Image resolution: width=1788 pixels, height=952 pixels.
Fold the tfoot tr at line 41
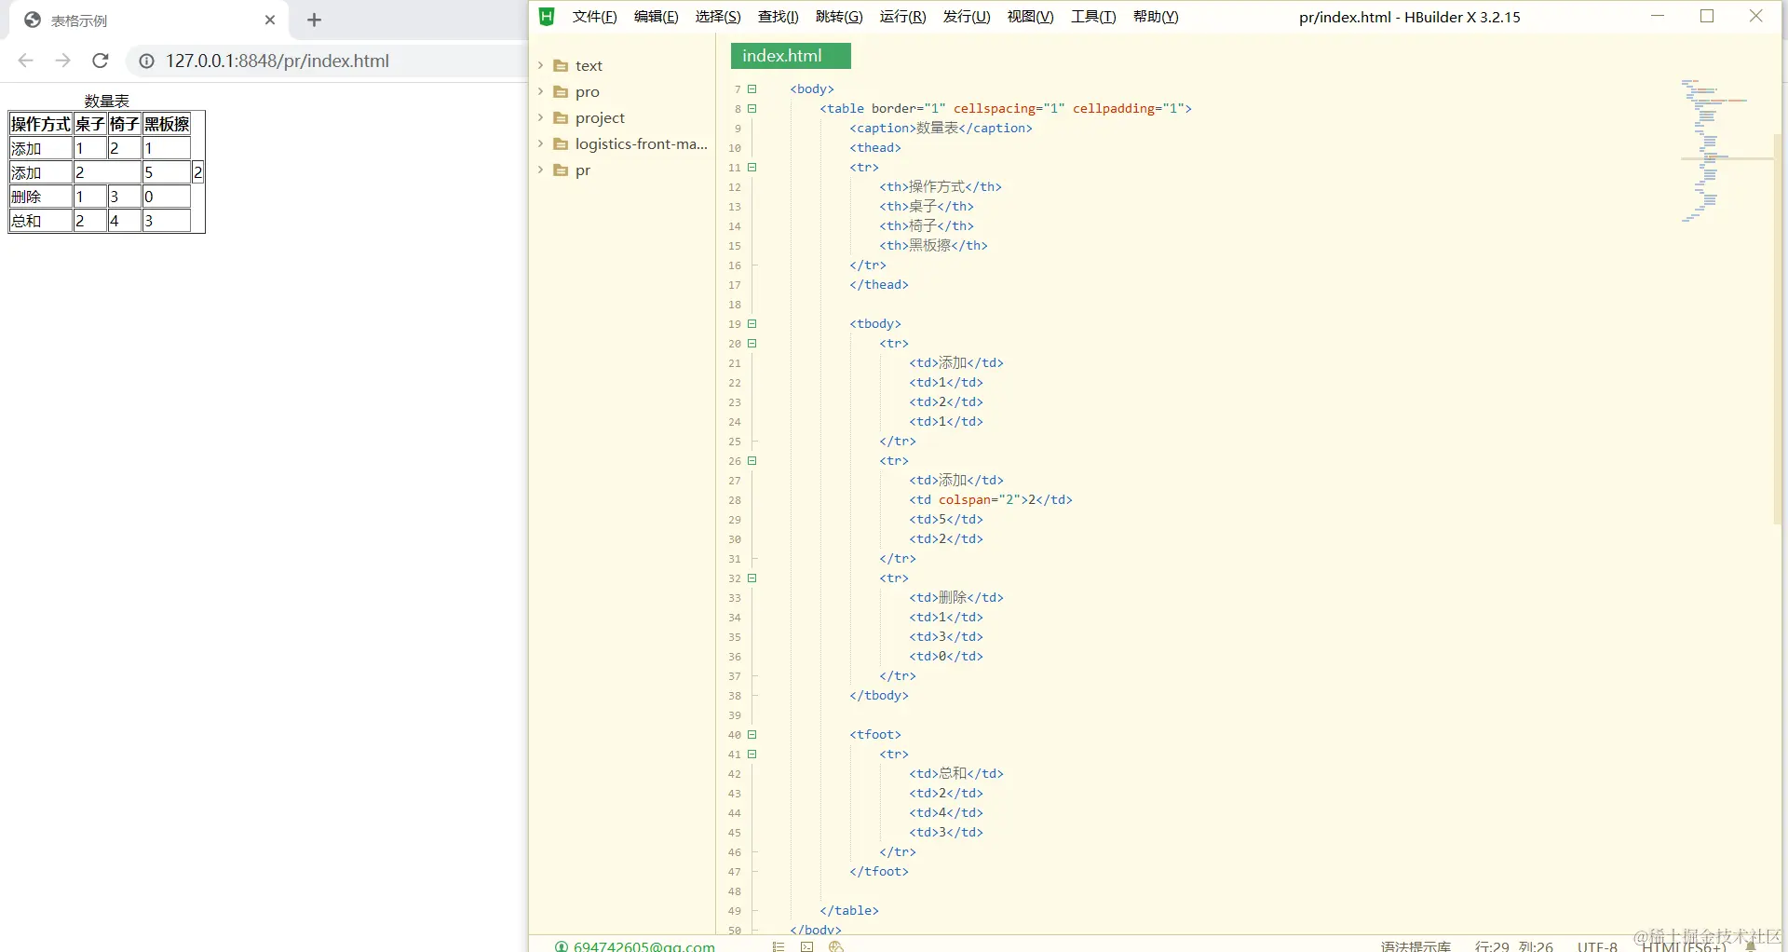coord(752,755)
